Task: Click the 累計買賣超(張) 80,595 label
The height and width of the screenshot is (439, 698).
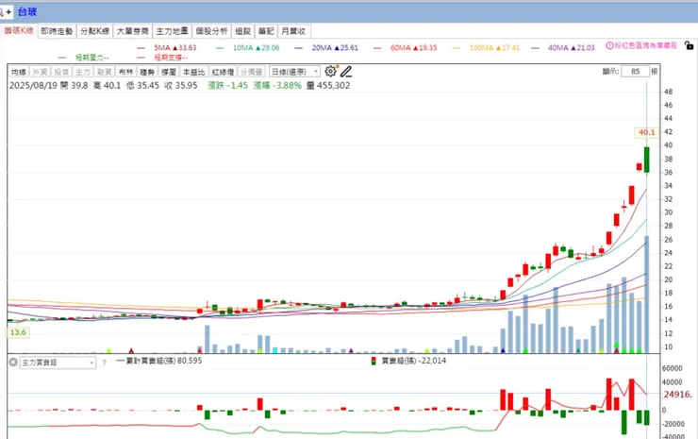Action: (158, 361)
